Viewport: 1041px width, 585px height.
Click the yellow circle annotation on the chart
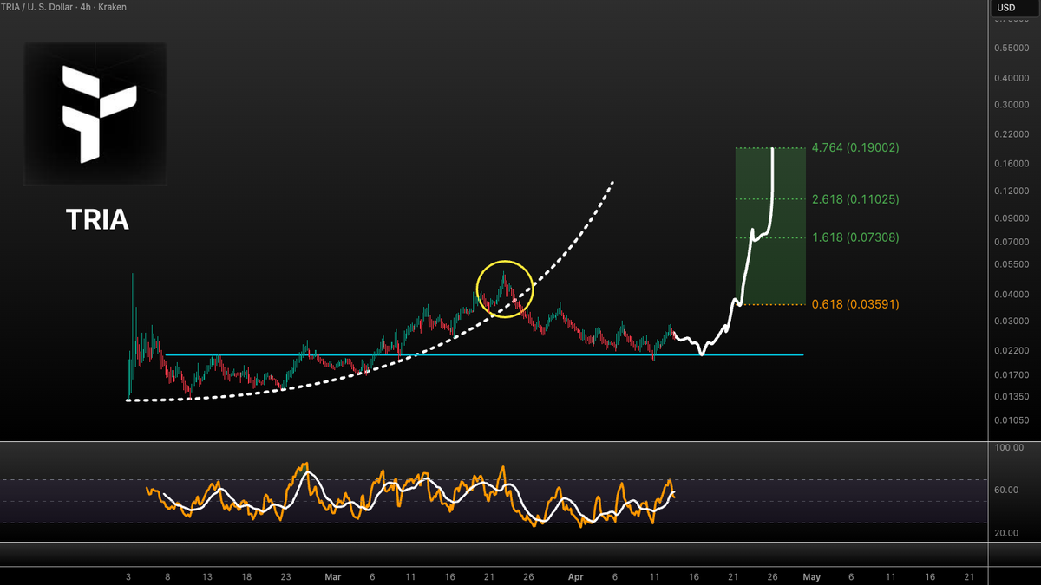click(x=505, y=289)
